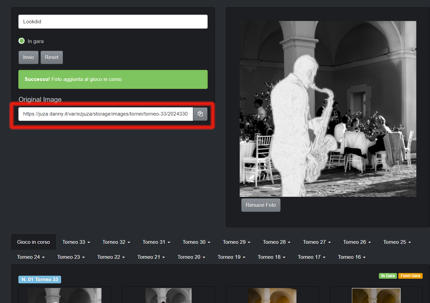
Task: Expand the Torneo 16 dropdown
Action: [x=352, y=257]
